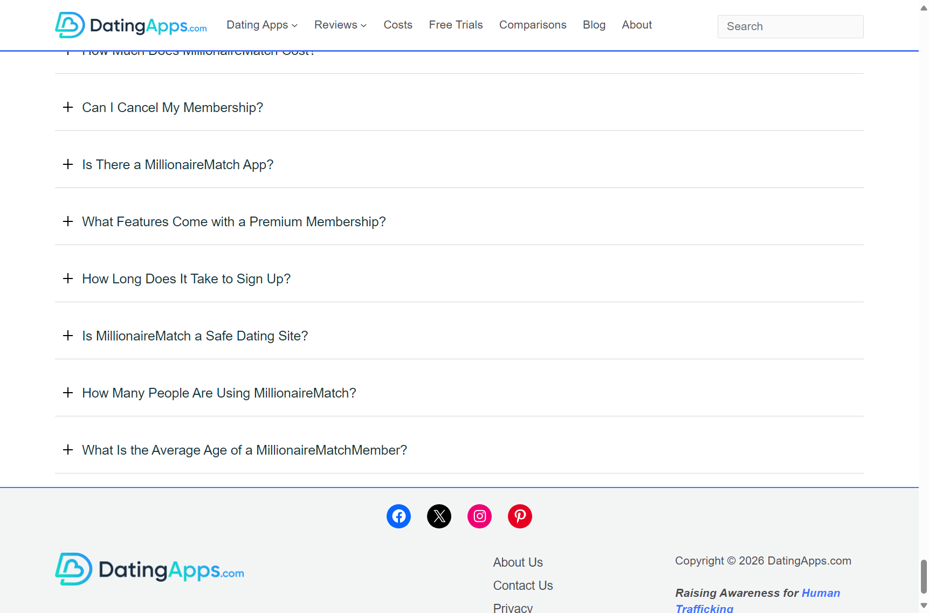The height and width of the screenshot is (613, 929).
Task: Click the Contact Us footer link
Action: pos(523,586)
